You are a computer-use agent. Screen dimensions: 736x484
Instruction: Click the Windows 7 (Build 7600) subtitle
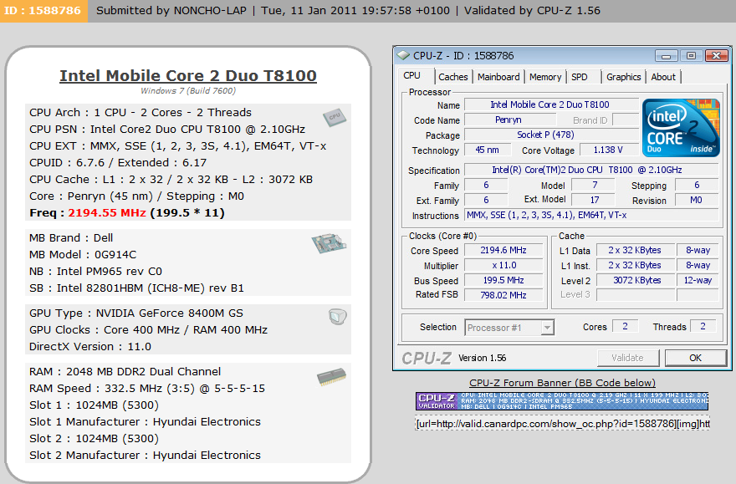(188, 90)
